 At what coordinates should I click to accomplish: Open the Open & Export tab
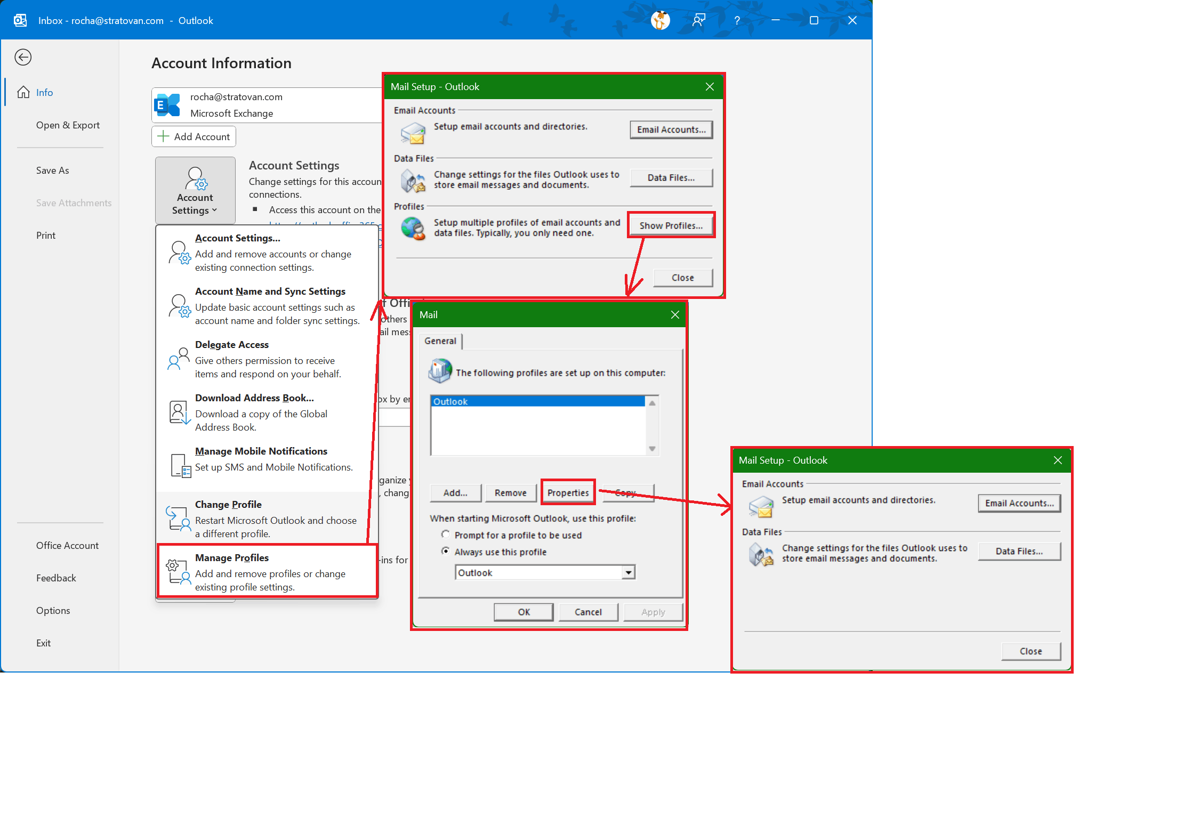pos(68,125)
